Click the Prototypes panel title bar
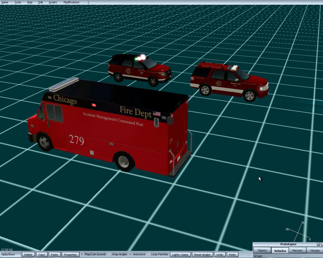Viewport: 323px width, 258px height. (x=288, y=244)
